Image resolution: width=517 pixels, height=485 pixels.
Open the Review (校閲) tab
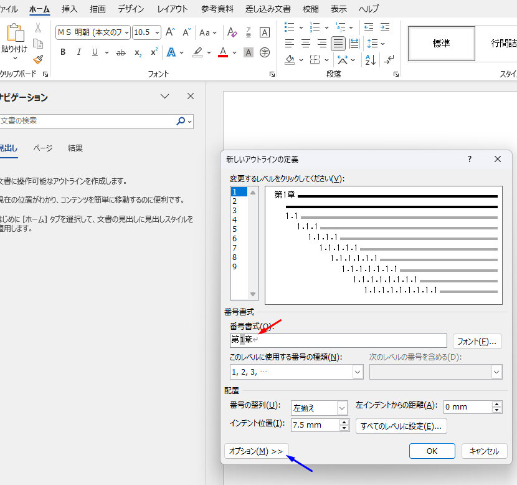(311, 9)
